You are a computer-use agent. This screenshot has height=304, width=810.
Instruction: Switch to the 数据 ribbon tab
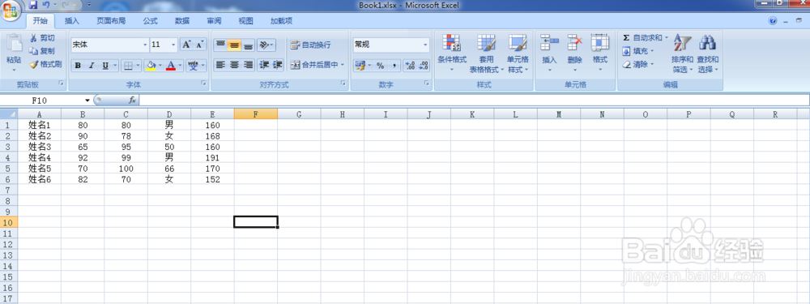click(x=182, y=21)
